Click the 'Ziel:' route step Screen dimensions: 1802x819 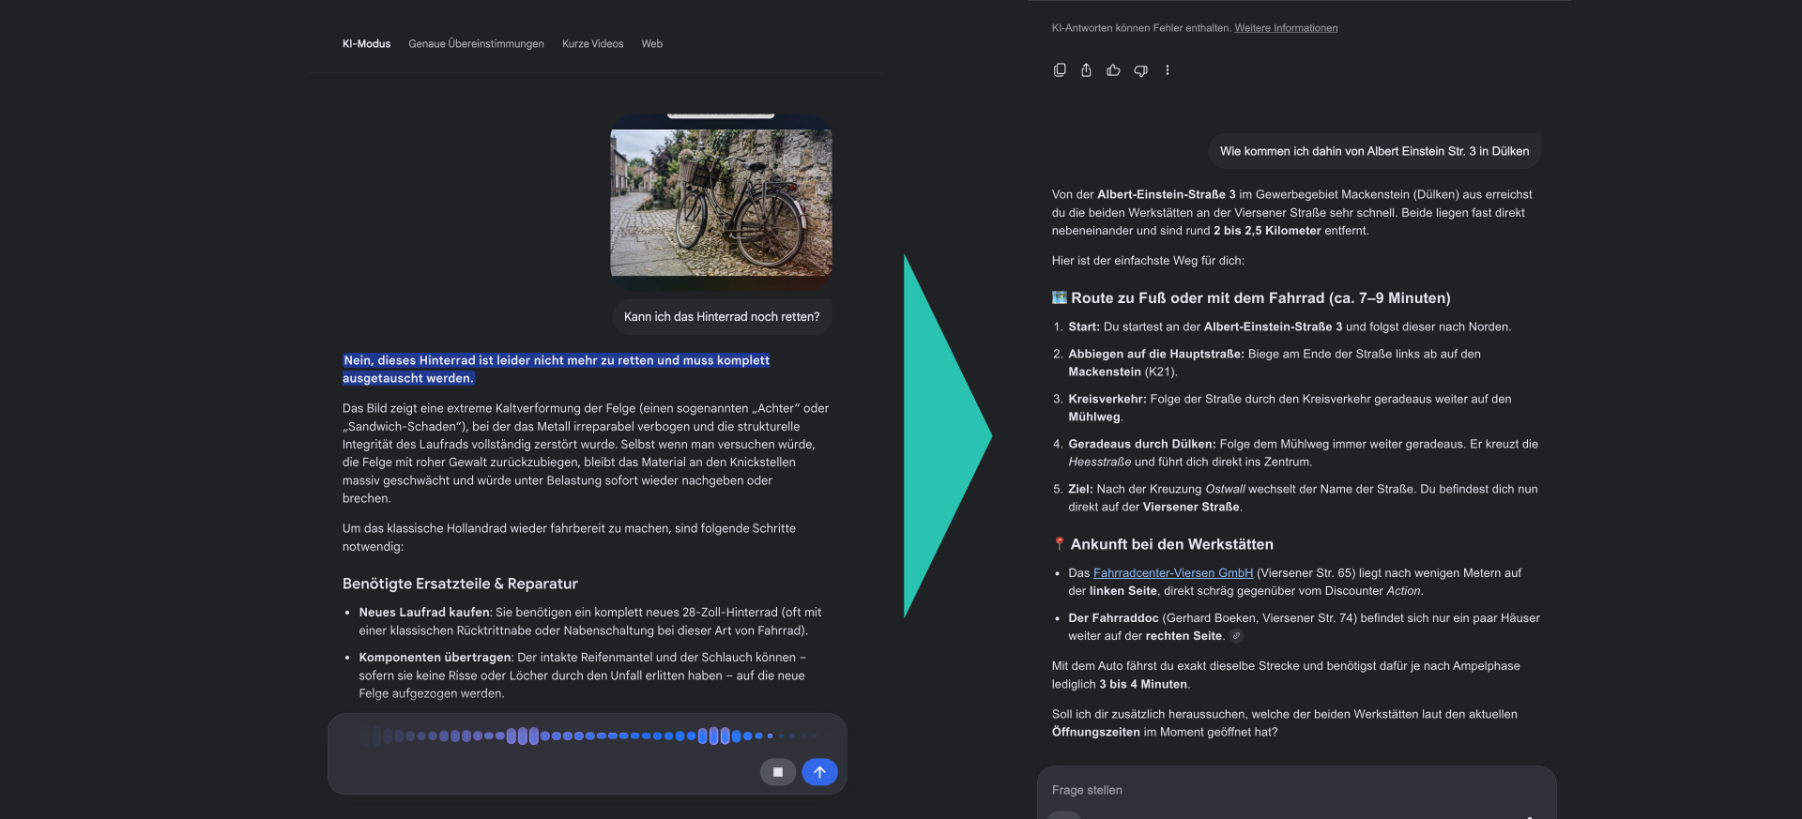[1303, 498]
